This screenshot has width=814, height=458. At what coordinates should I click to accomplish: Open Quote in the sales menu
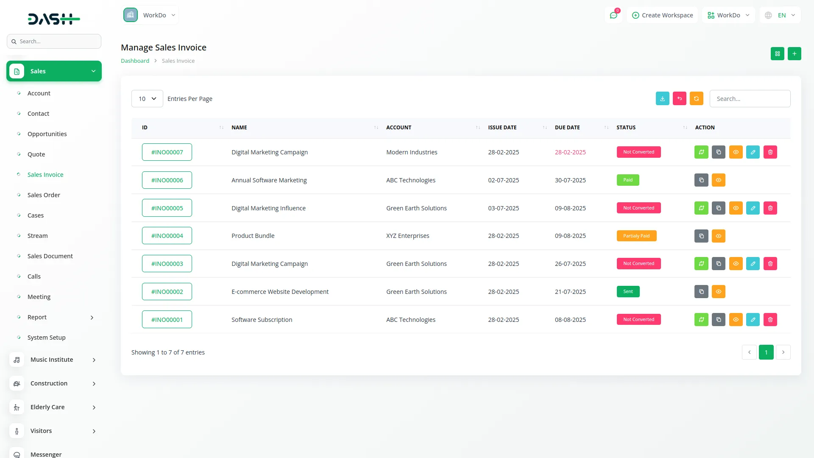36,154
